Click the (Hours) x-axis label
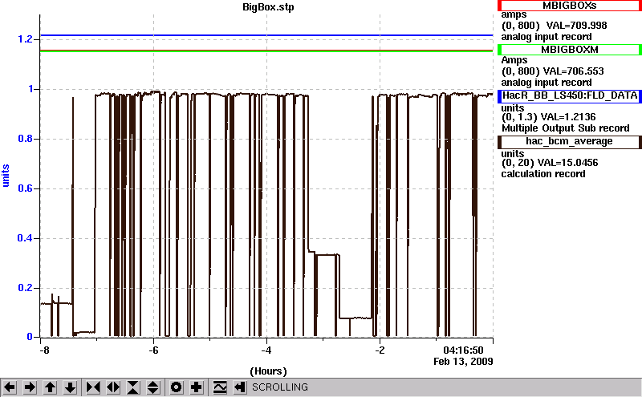The image size is (642, 397). (x=268, y=371)
